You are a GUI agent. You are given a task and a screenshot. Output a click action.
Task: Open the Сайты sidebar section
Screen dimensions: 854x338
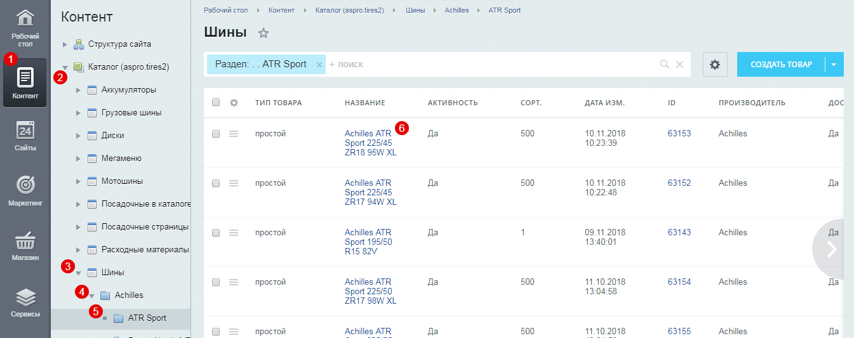pos(25,136)
